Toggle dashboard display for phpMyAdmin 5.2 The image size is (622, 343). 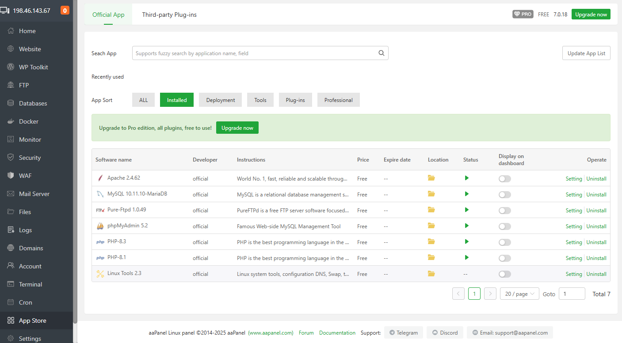(504, 226)
